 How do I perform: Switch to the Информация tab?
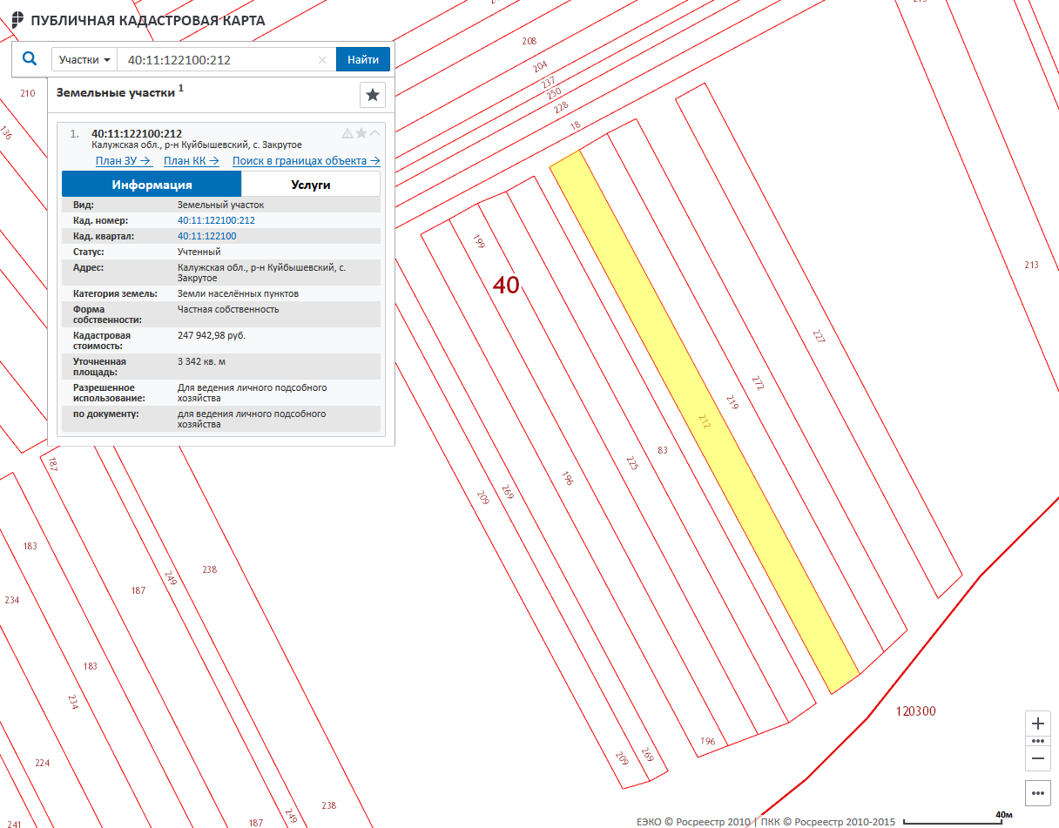click(152, 185)
